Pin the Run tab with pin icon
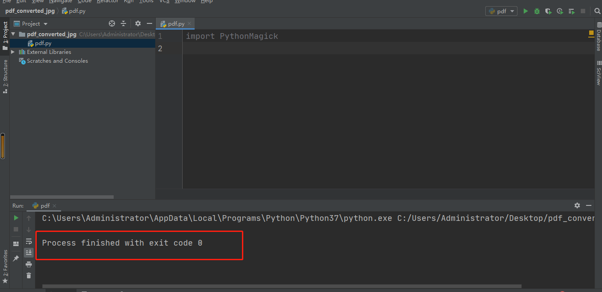This screenshot has width=602, height=292. pyautogui.click(x=16, y=258)
